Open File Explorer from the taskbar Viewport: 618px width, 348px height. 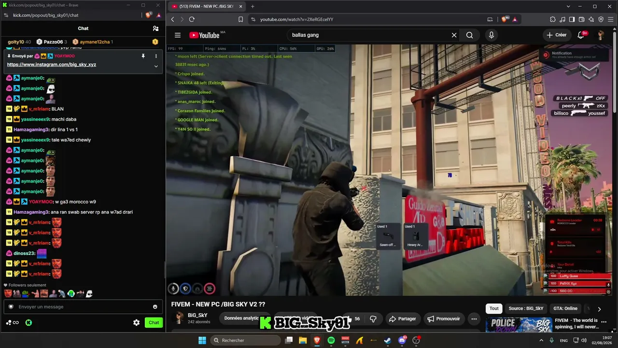(303, 340)
